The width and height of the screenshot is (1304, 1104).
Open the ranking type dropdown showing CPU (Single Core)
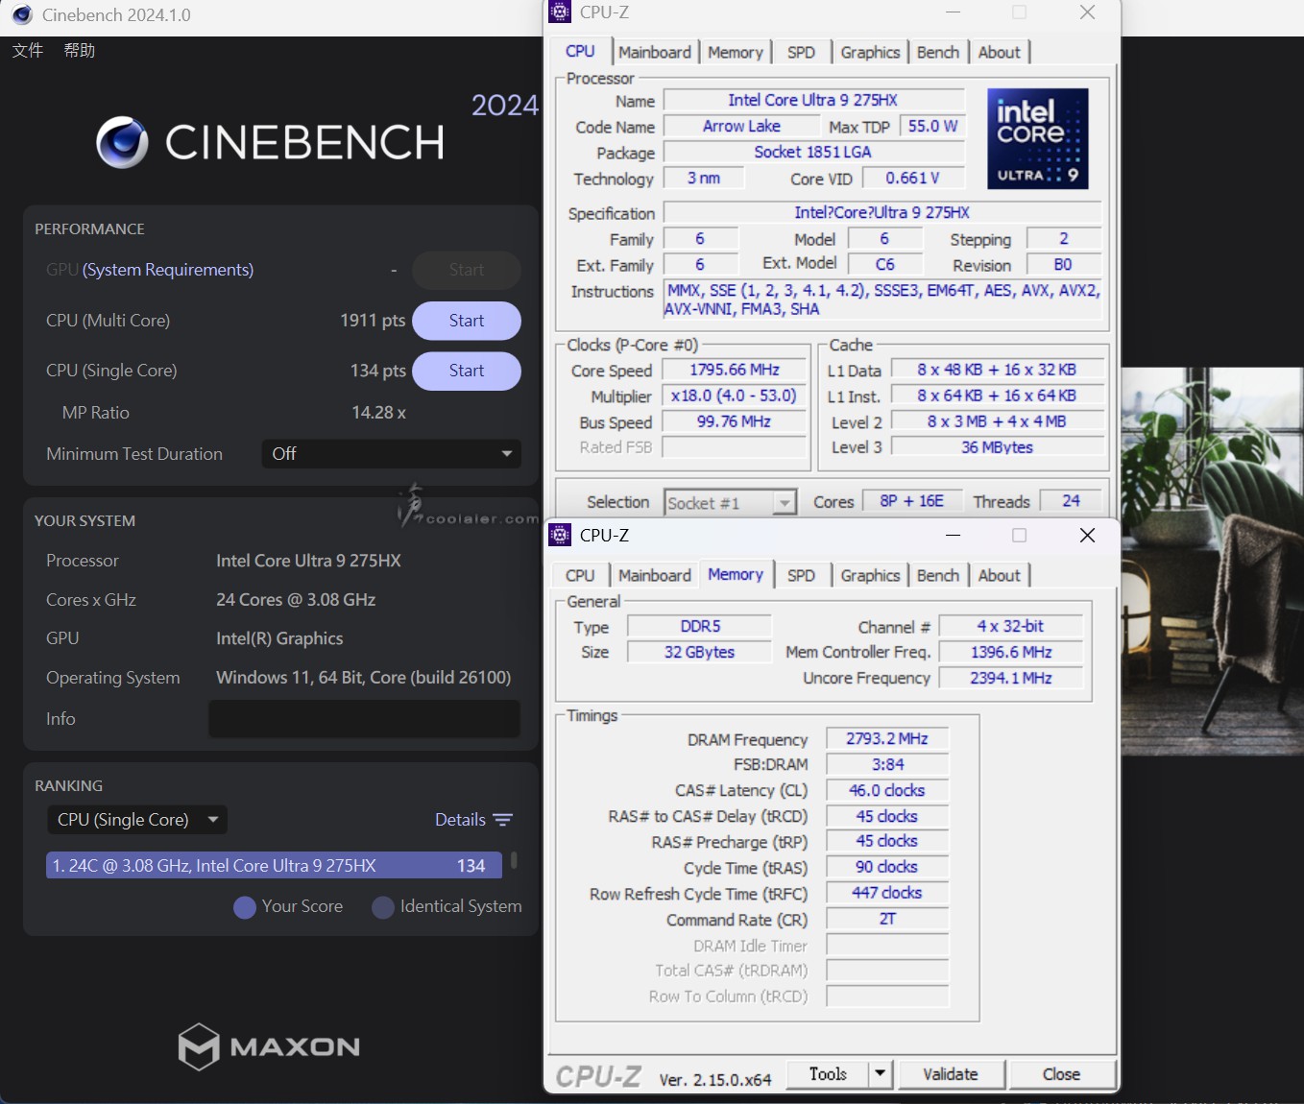tap(137, 820)
